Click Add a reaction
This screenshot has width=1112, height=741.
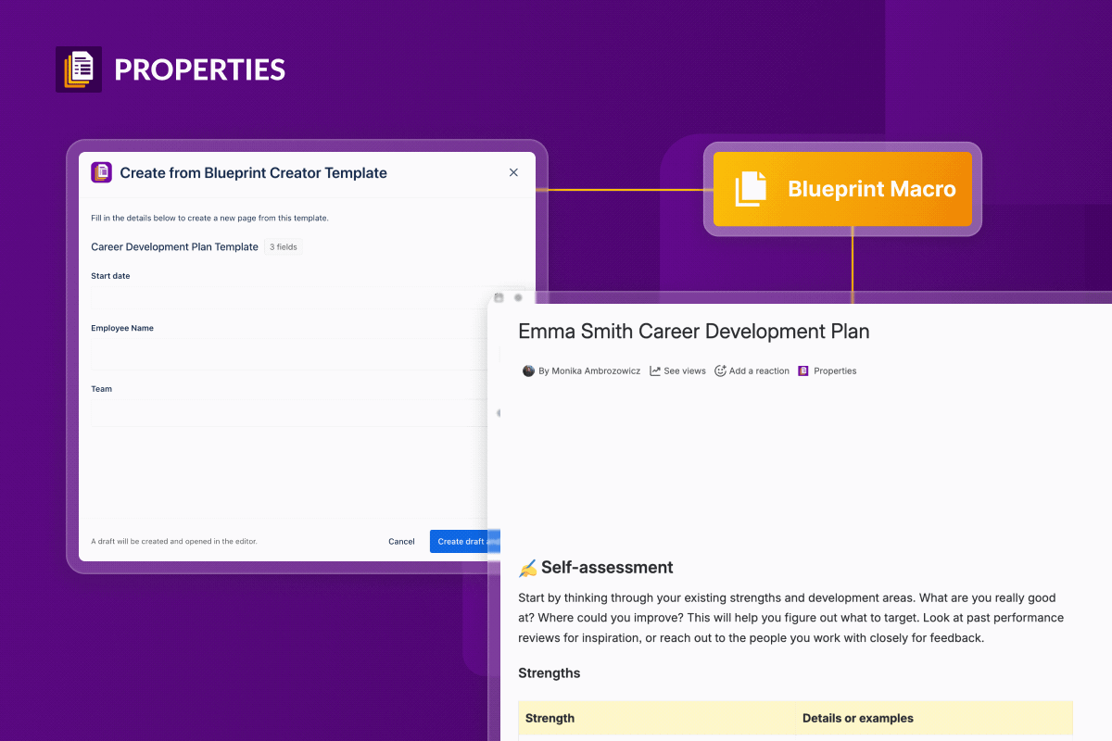[759, 371]
